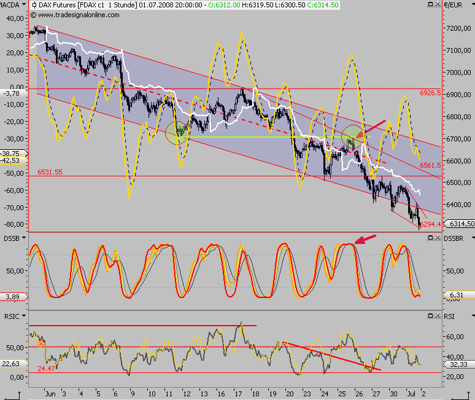The image size is (475, 400).
Task: Click the 6561.5 trend line label
Action: click(430, 165)
